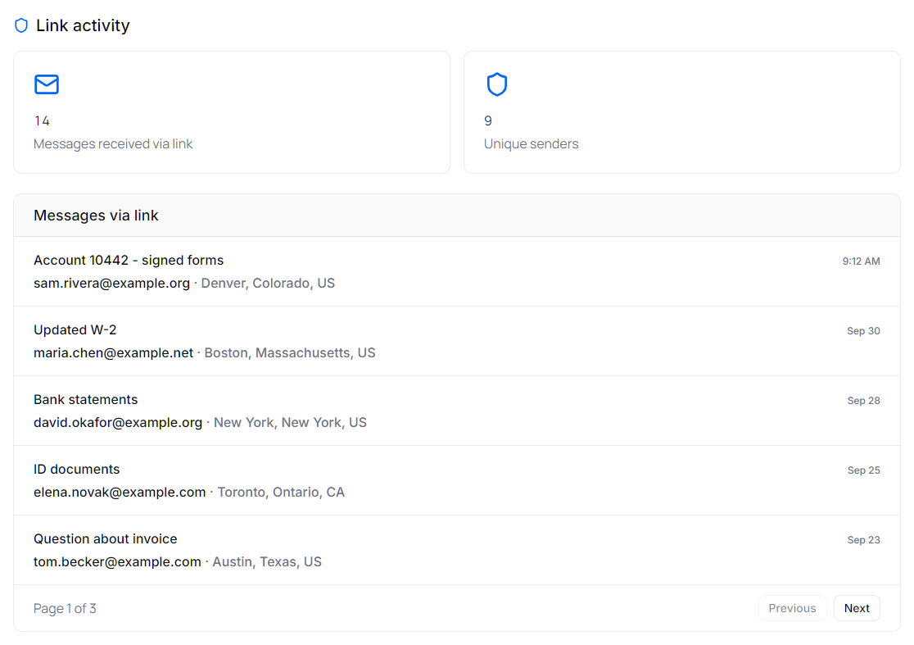This screenshot has height=645, width=914.
Task: Click the 'Boston, Massachusetts, US' location
Action: point(290,353)
